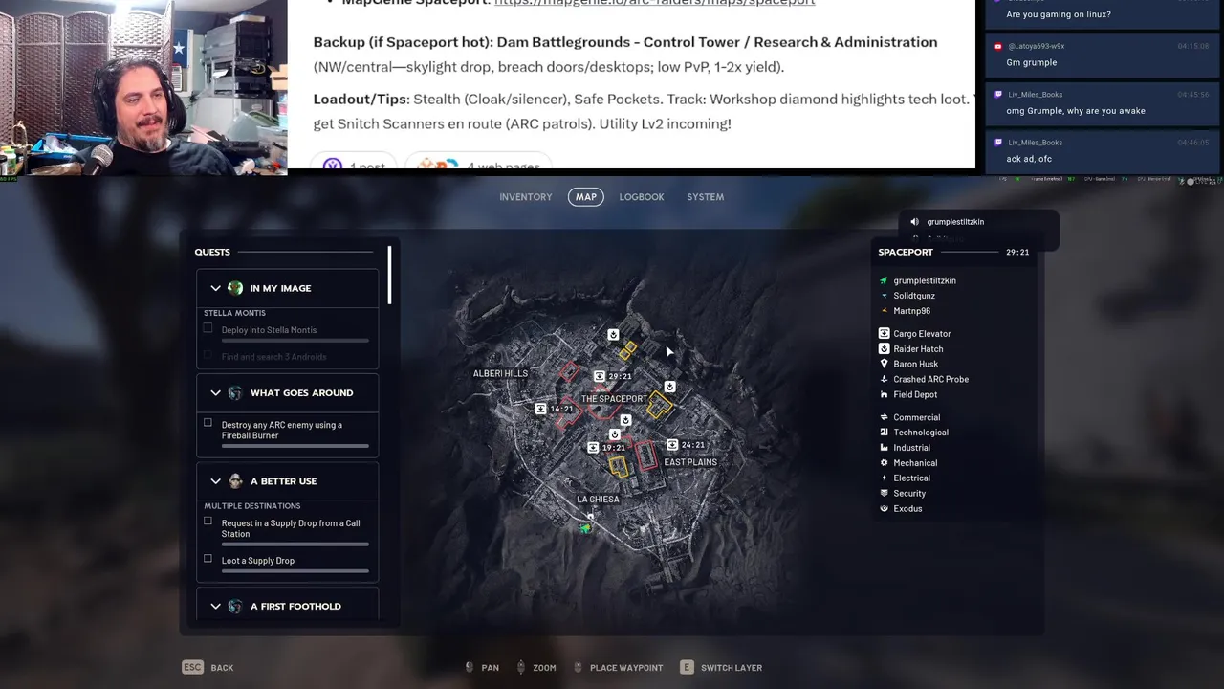This screenshot has width=1224, height=689.
Task: Click Place Waypoint hint
Action: pyautogui.click(x=618, y=667)
